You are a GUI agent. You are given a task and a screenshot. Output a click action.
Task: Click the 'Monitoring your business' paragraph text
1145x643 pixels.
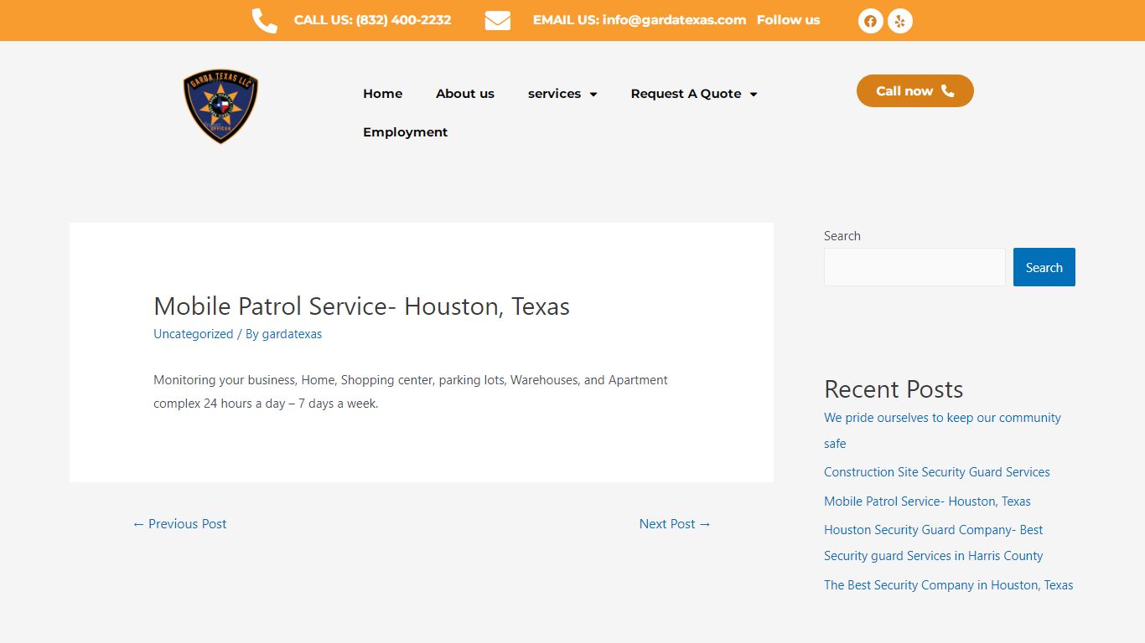[x=411, y=392]
